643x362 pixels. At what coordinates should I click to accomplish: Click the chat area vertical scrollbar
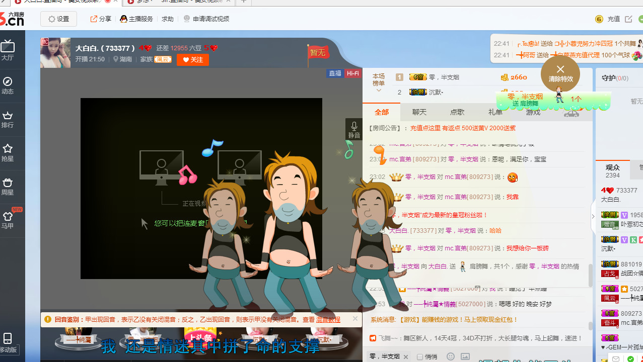(591, 276)
